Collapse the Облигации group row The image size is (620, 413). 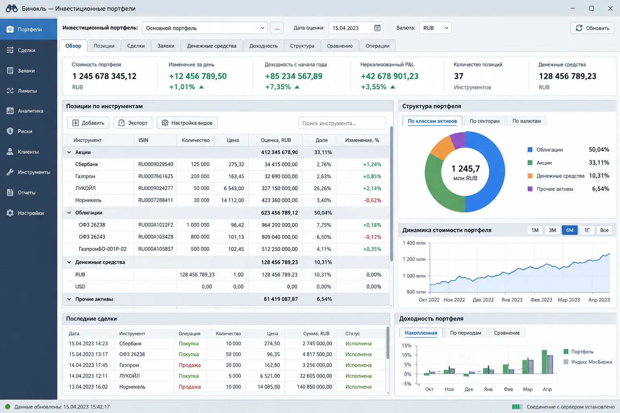(69, 213)
